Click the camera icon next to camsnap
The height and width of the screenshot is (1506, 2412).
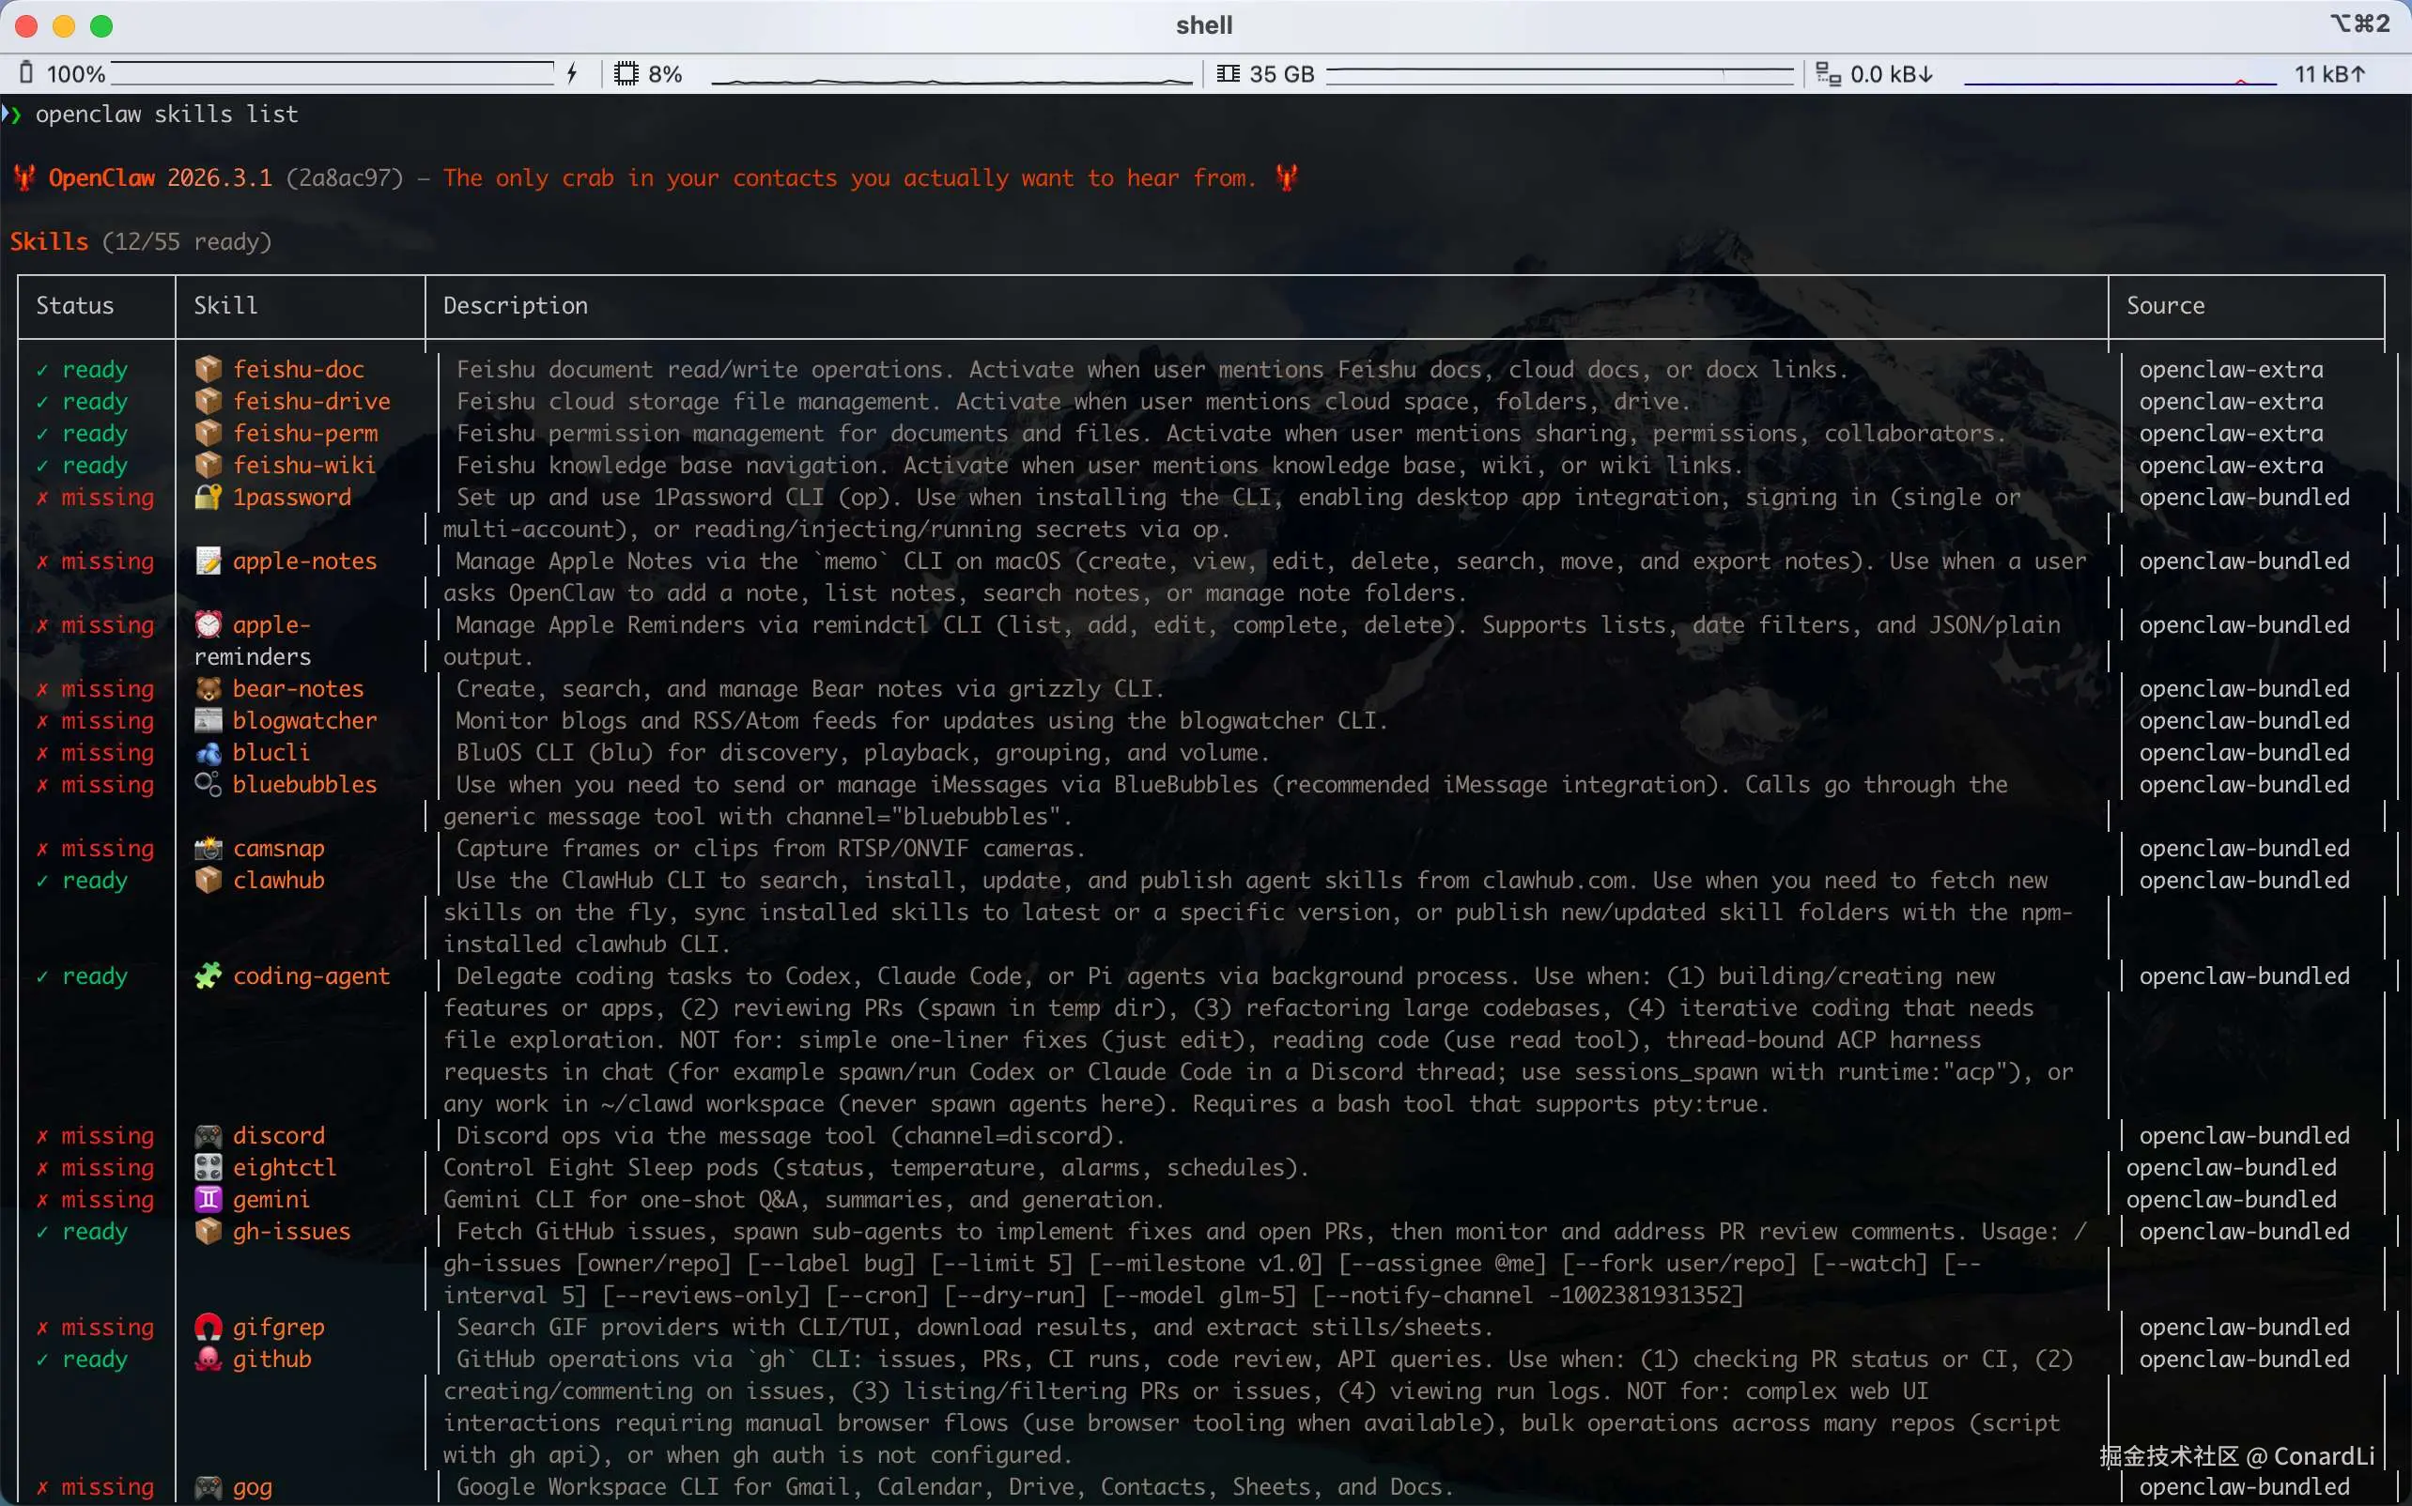tap(209, 848)
